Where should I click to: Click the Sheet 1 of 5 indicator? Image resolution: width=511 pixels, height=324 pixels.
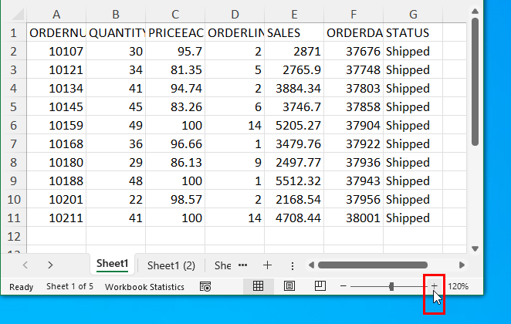point(69,286)
